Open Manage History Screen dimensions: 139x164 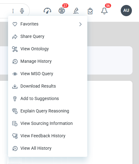(48, 61)
